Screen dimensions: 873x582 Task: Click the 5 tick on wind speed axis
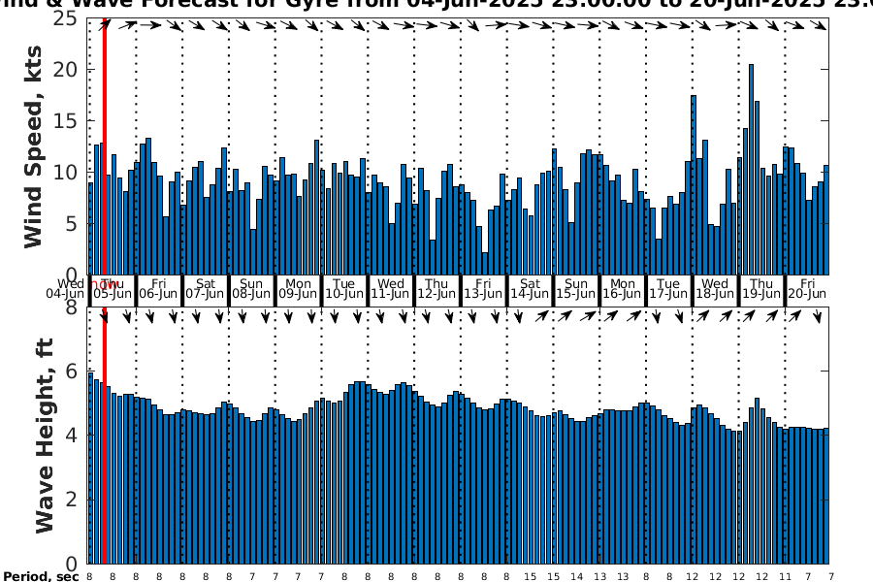tap(73, 224)
